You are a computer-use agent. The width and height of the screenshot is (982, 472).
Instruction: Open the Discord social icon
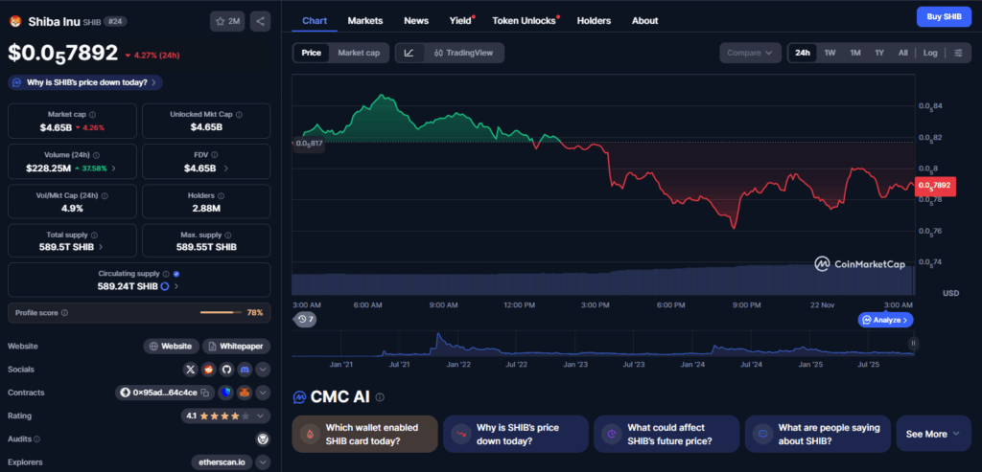[x=245, y=369]
